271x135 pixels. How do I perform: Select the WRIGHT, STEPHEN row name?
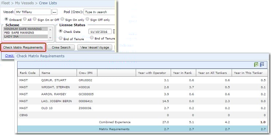click(x=55, y=87)
